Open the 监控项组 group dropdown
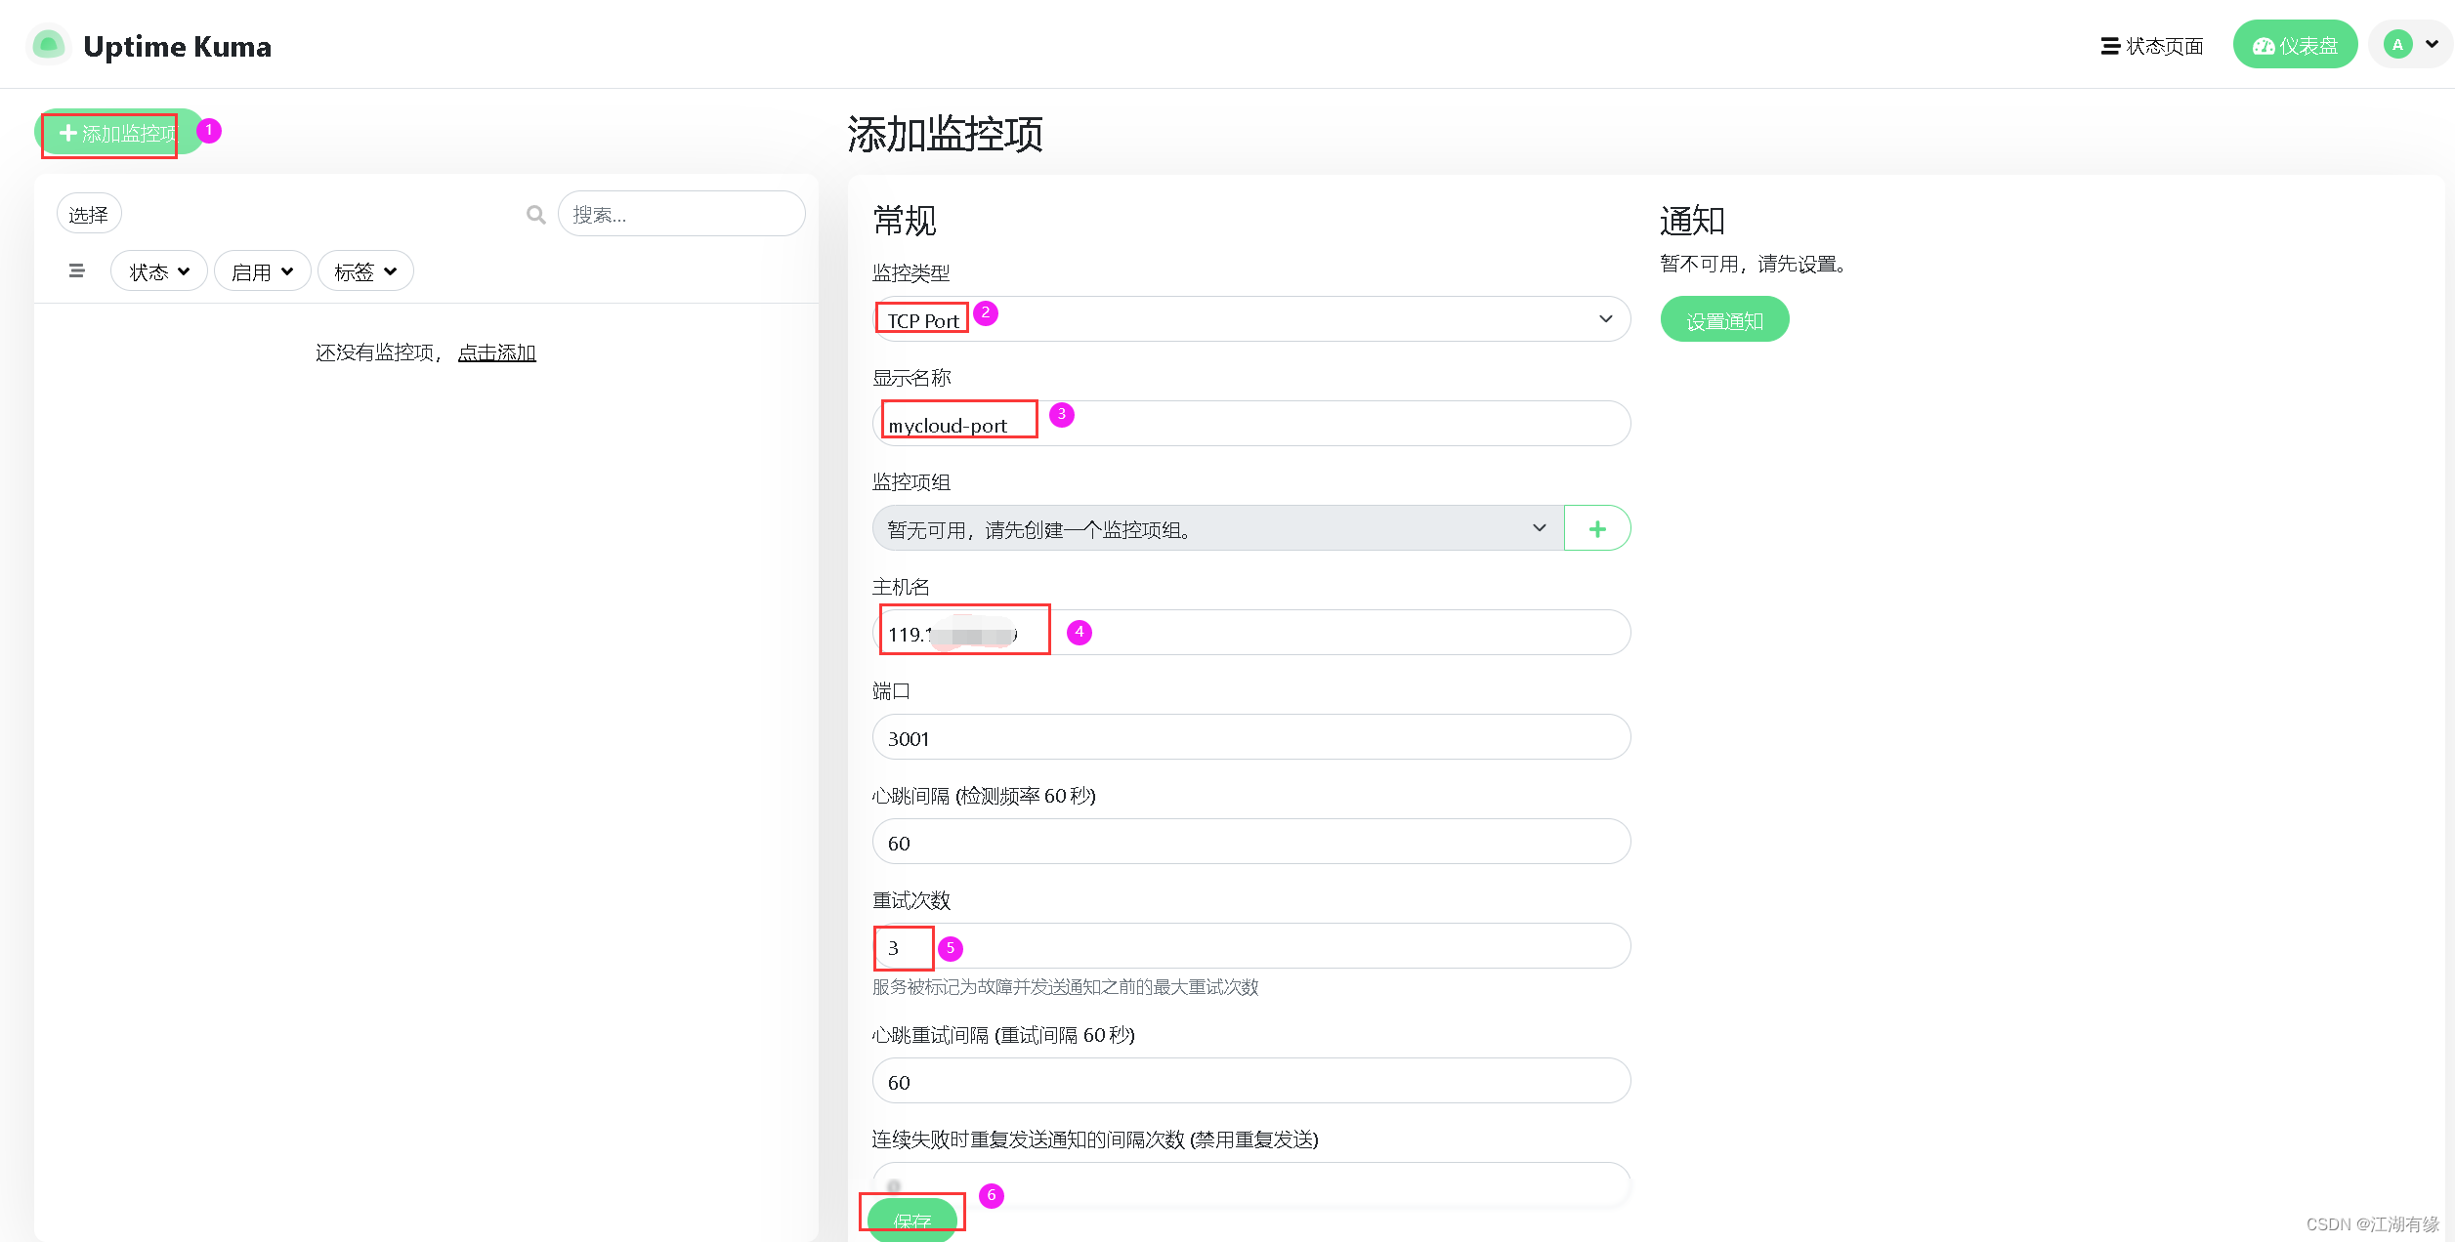 1217,528
